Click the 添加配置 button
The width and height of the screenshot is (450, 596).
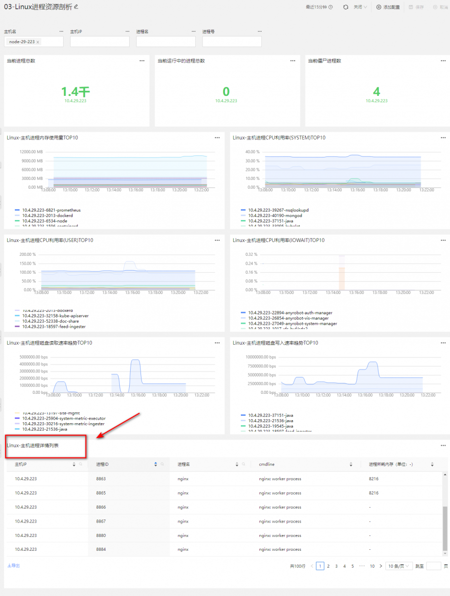pyautogui.click(x=388, y=7)
